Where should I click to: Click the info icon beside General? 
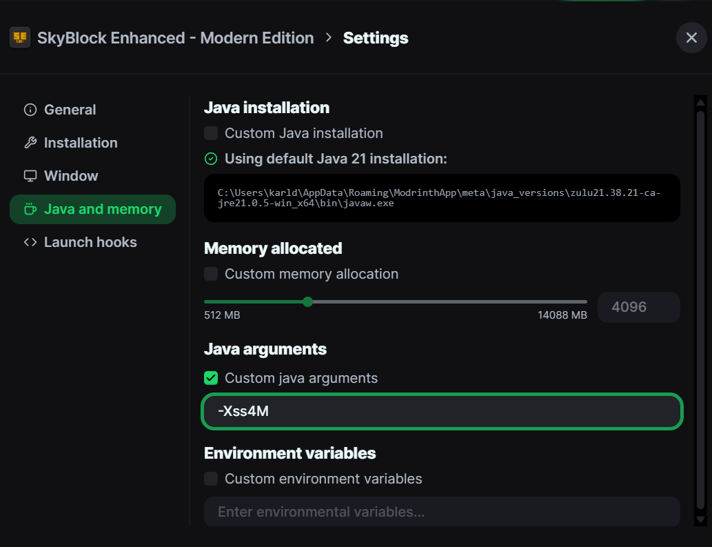[x=30, y=110]
